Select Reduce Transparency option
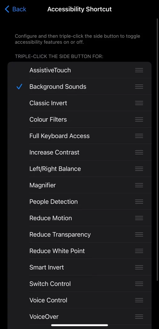The image size is (159, 329). click(79, 234)
